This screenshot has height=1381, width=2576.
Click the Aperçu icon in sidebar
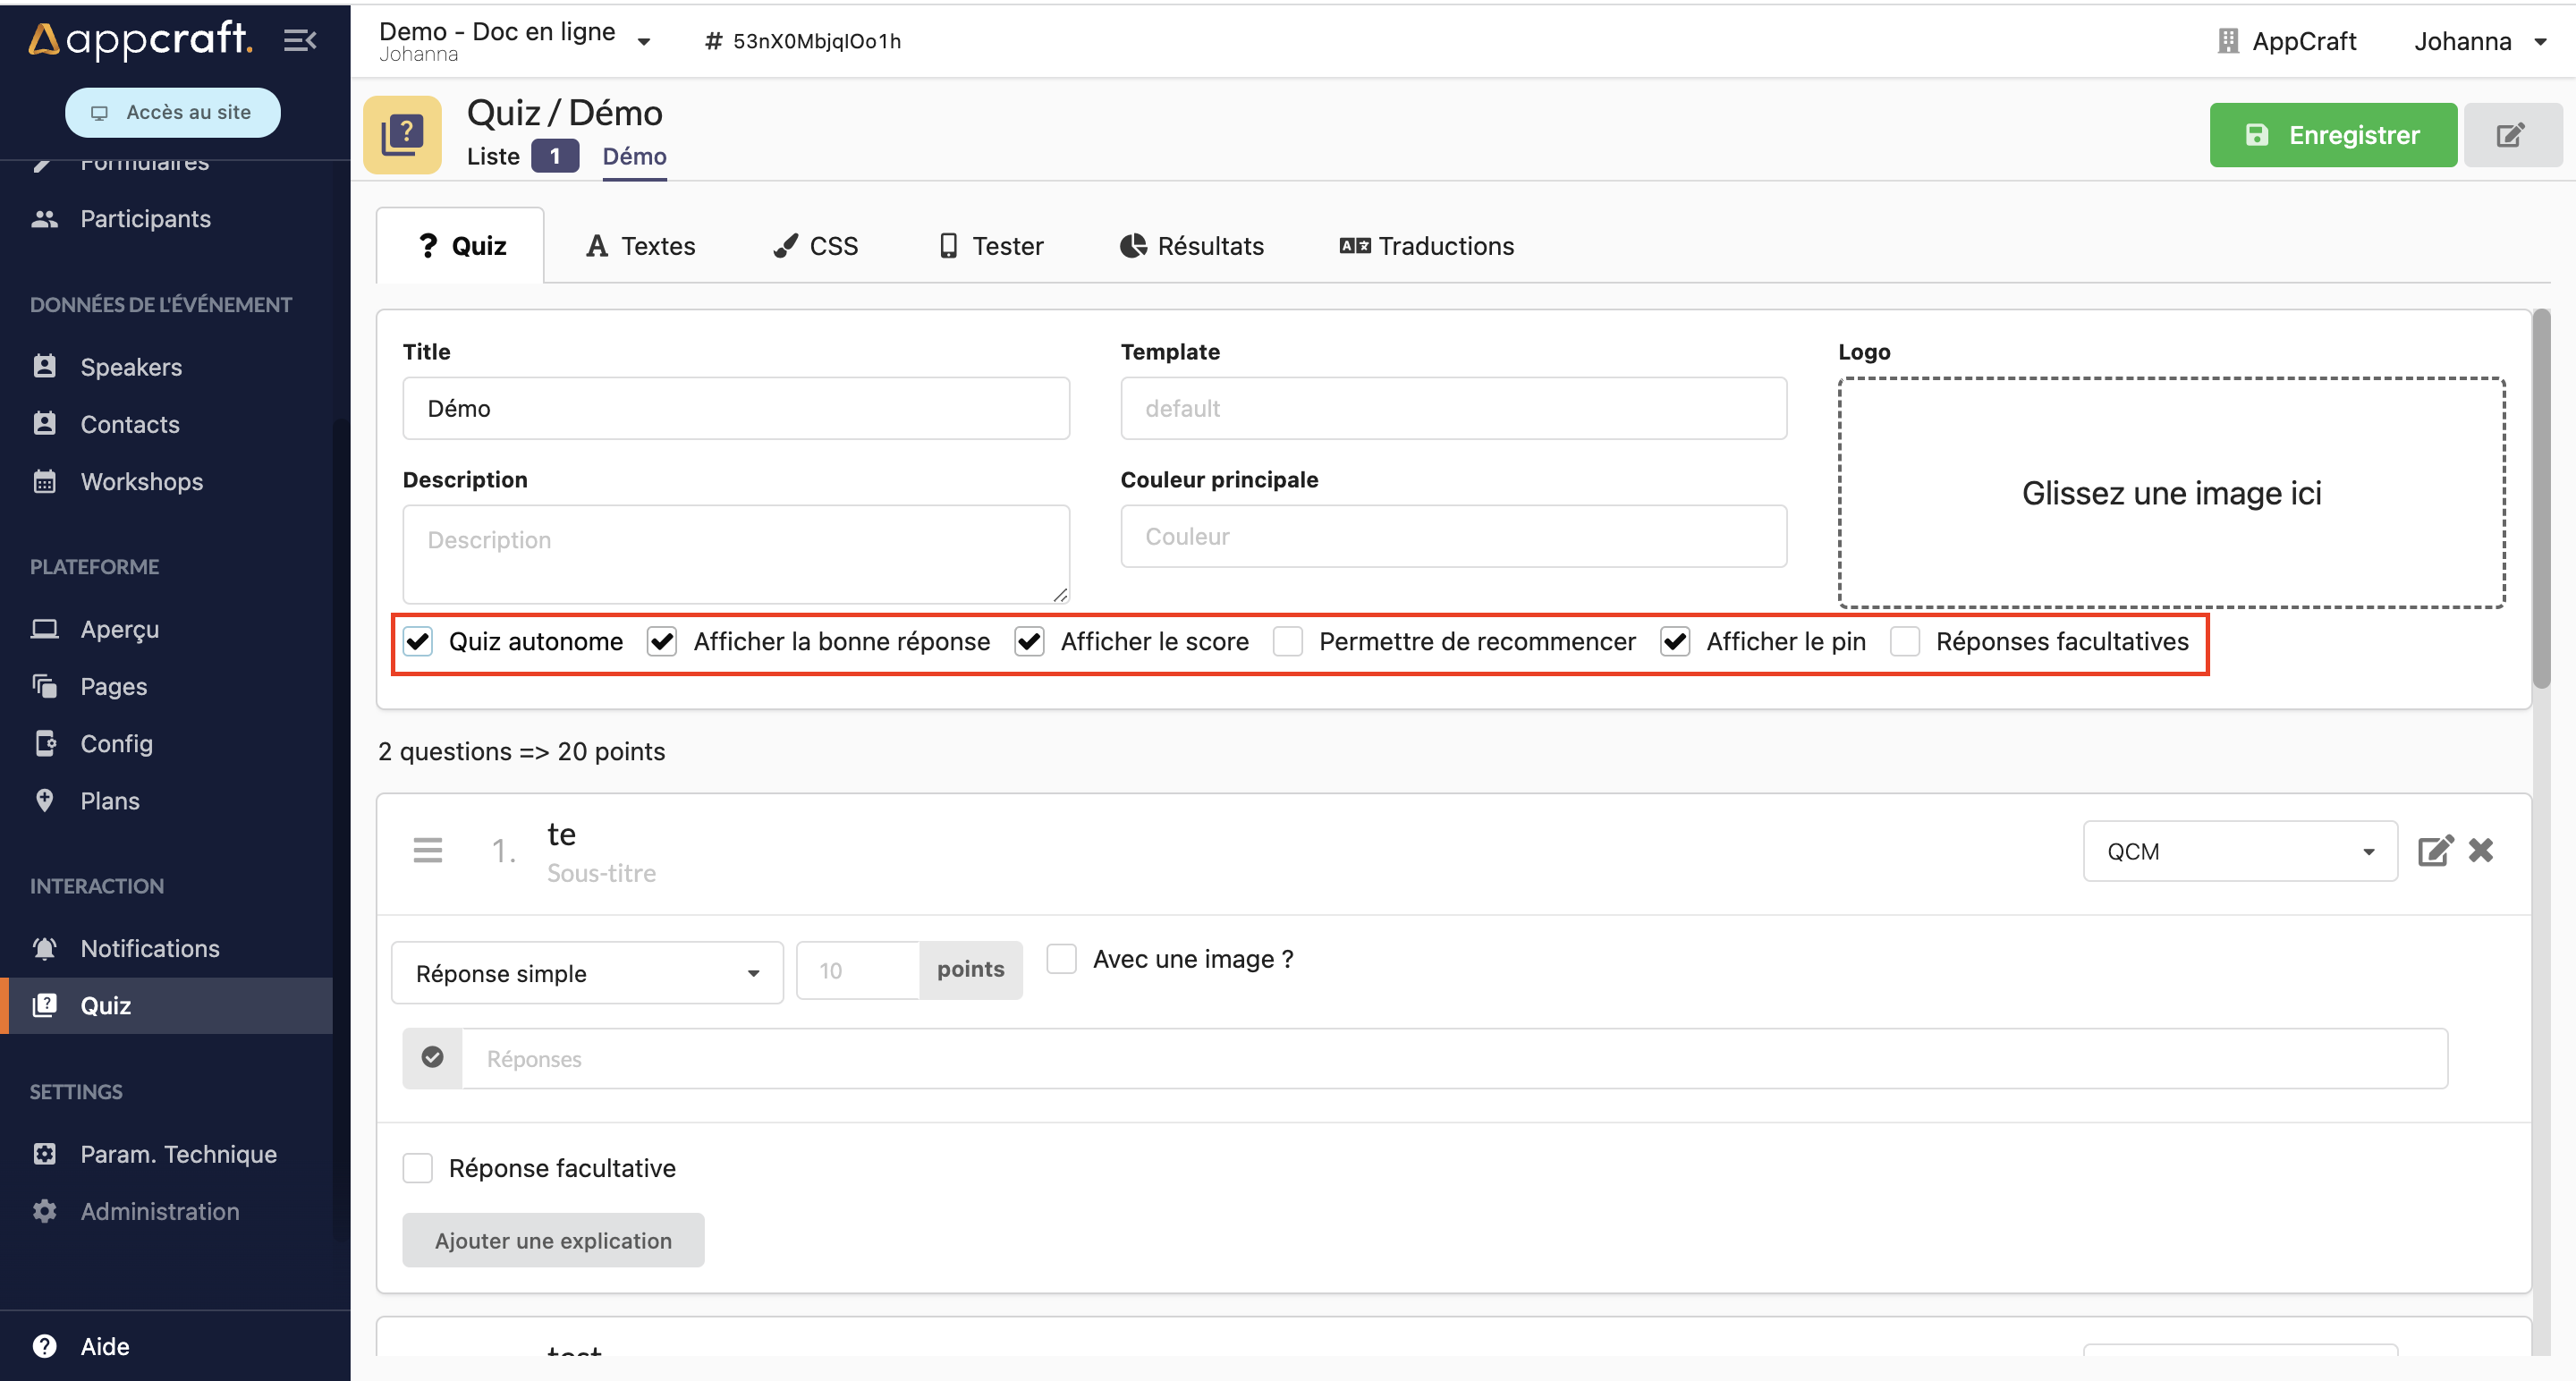pyautogui.click(x=46, y=627)
